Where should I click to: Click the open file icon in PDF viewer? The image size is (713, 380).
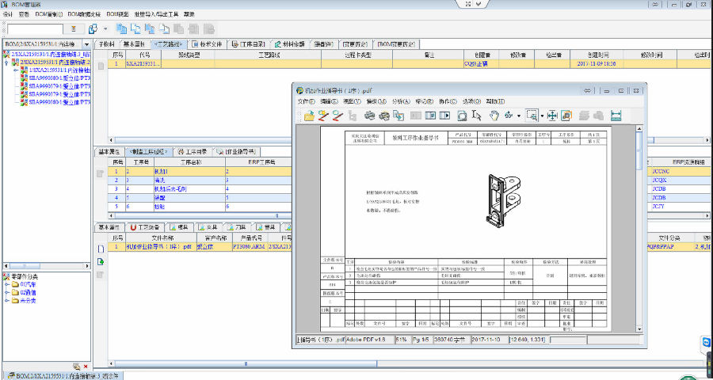309,116
